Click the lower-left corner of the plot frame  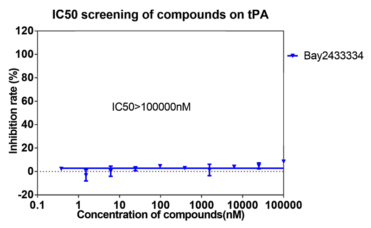tap(38, 195)
